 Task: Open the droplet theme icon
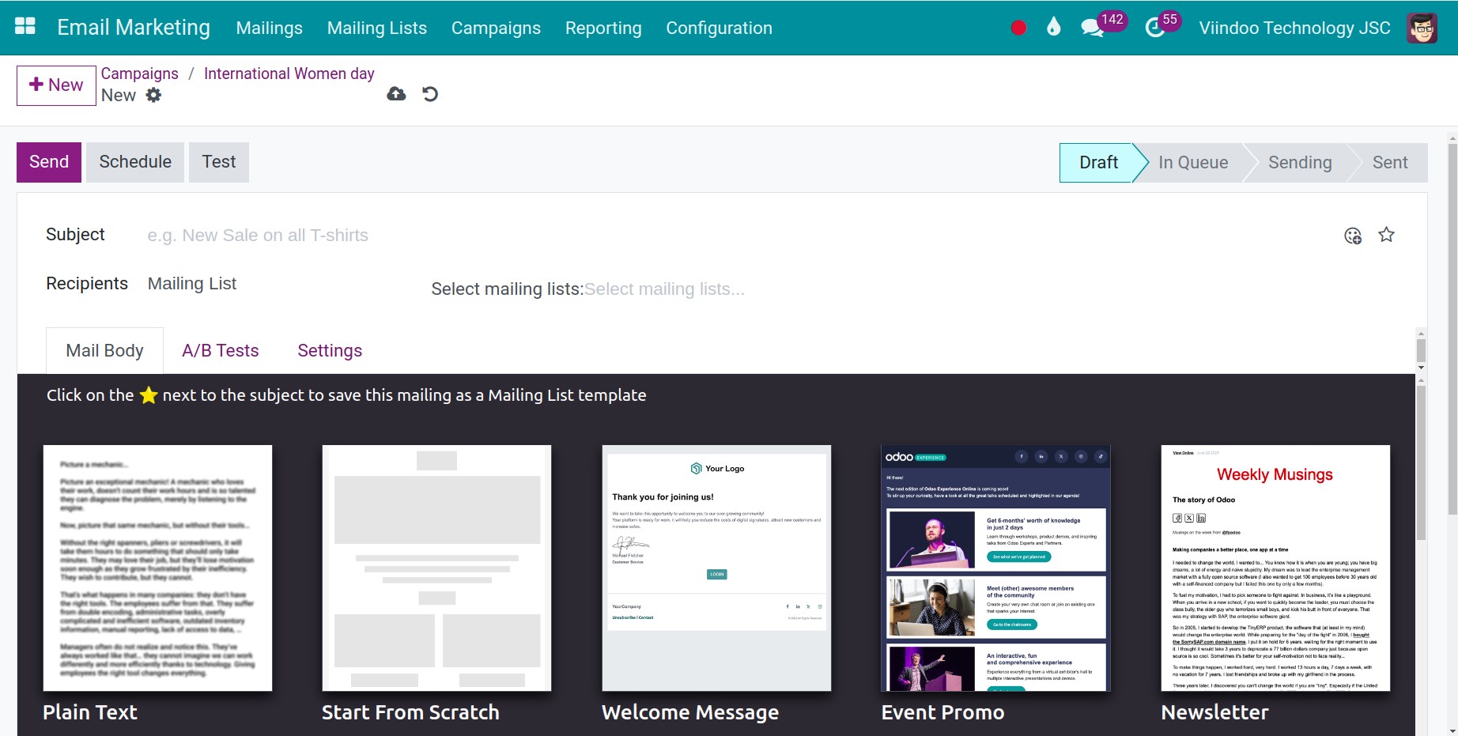[1053, 28]
